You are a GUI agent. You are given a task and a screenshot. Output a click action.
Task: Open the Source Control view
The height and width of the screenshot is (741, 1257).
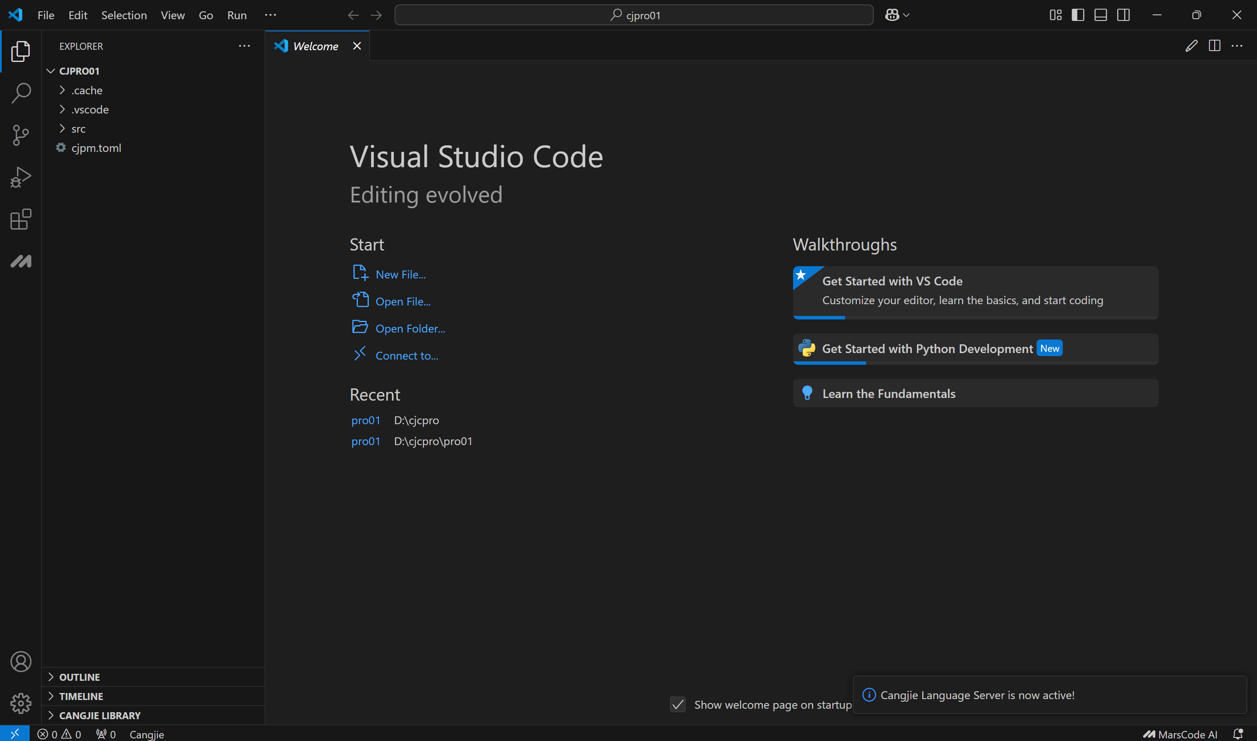pyautogui.click(x=21, y=135)
